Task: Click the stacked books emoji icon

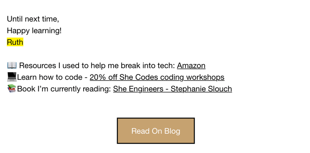Action: pyautogui.click(x=12, y=89)
